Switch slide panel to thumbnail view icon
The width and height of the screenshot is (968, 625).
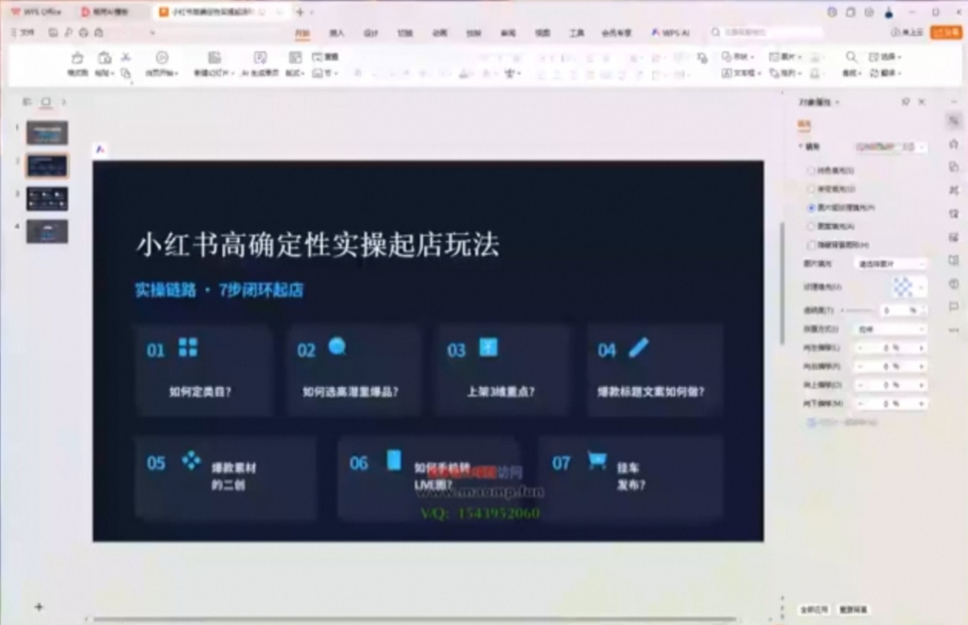coord(45,102)
